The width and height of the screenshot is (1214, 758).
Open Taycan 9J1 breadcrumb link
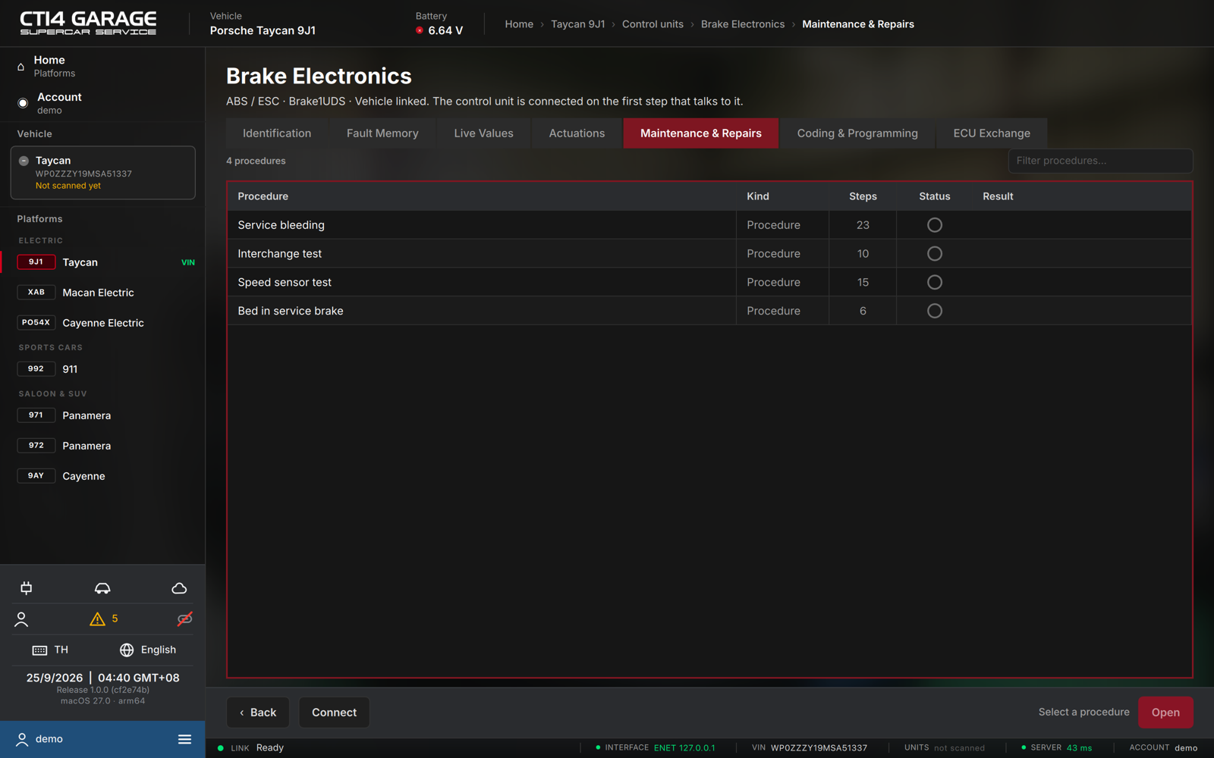pyautogui.click(x=578, y=24)
